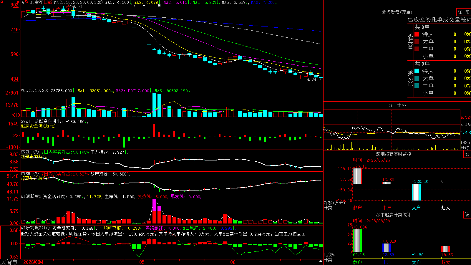Screen dimensions: 471x265
Task: Click the white star icon beside ST金花
Action: tap(23, 2)
